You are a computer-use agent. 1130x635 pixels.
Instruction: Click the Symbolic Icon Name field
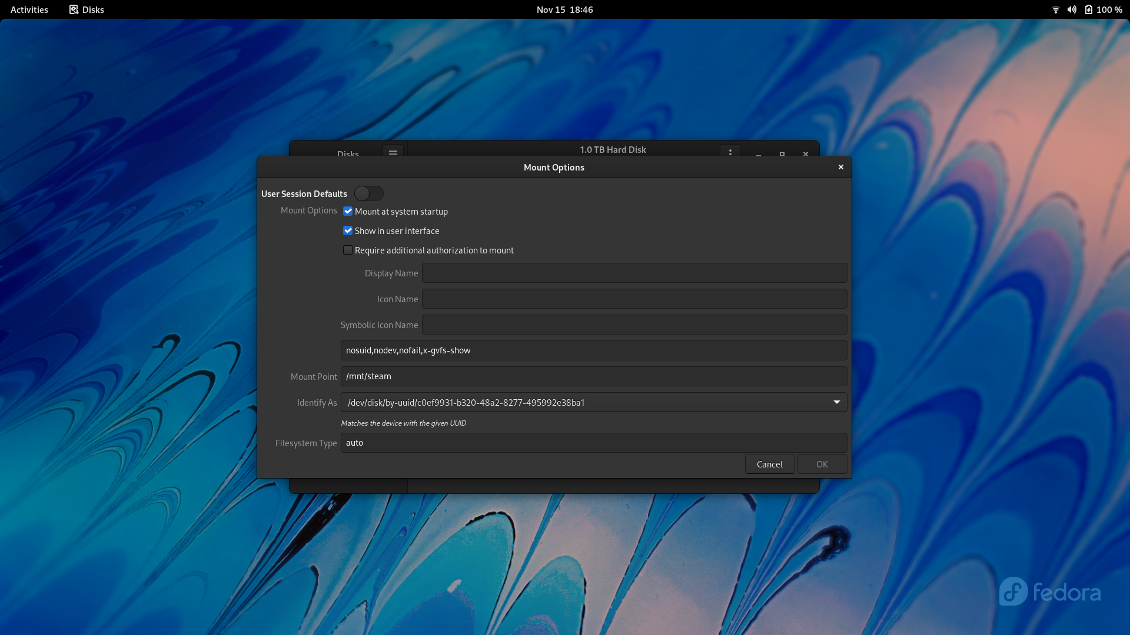click(x=634, y=325)
